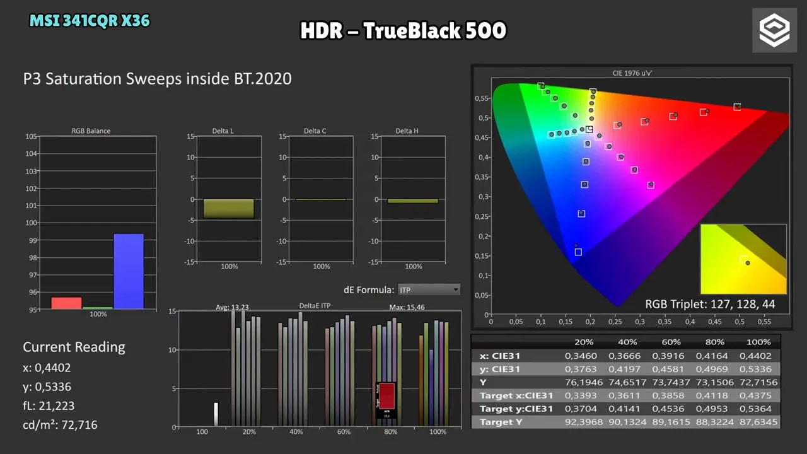Click the 'DeltaE ITP' chart title
807x454 pixels.
(315, 306)
